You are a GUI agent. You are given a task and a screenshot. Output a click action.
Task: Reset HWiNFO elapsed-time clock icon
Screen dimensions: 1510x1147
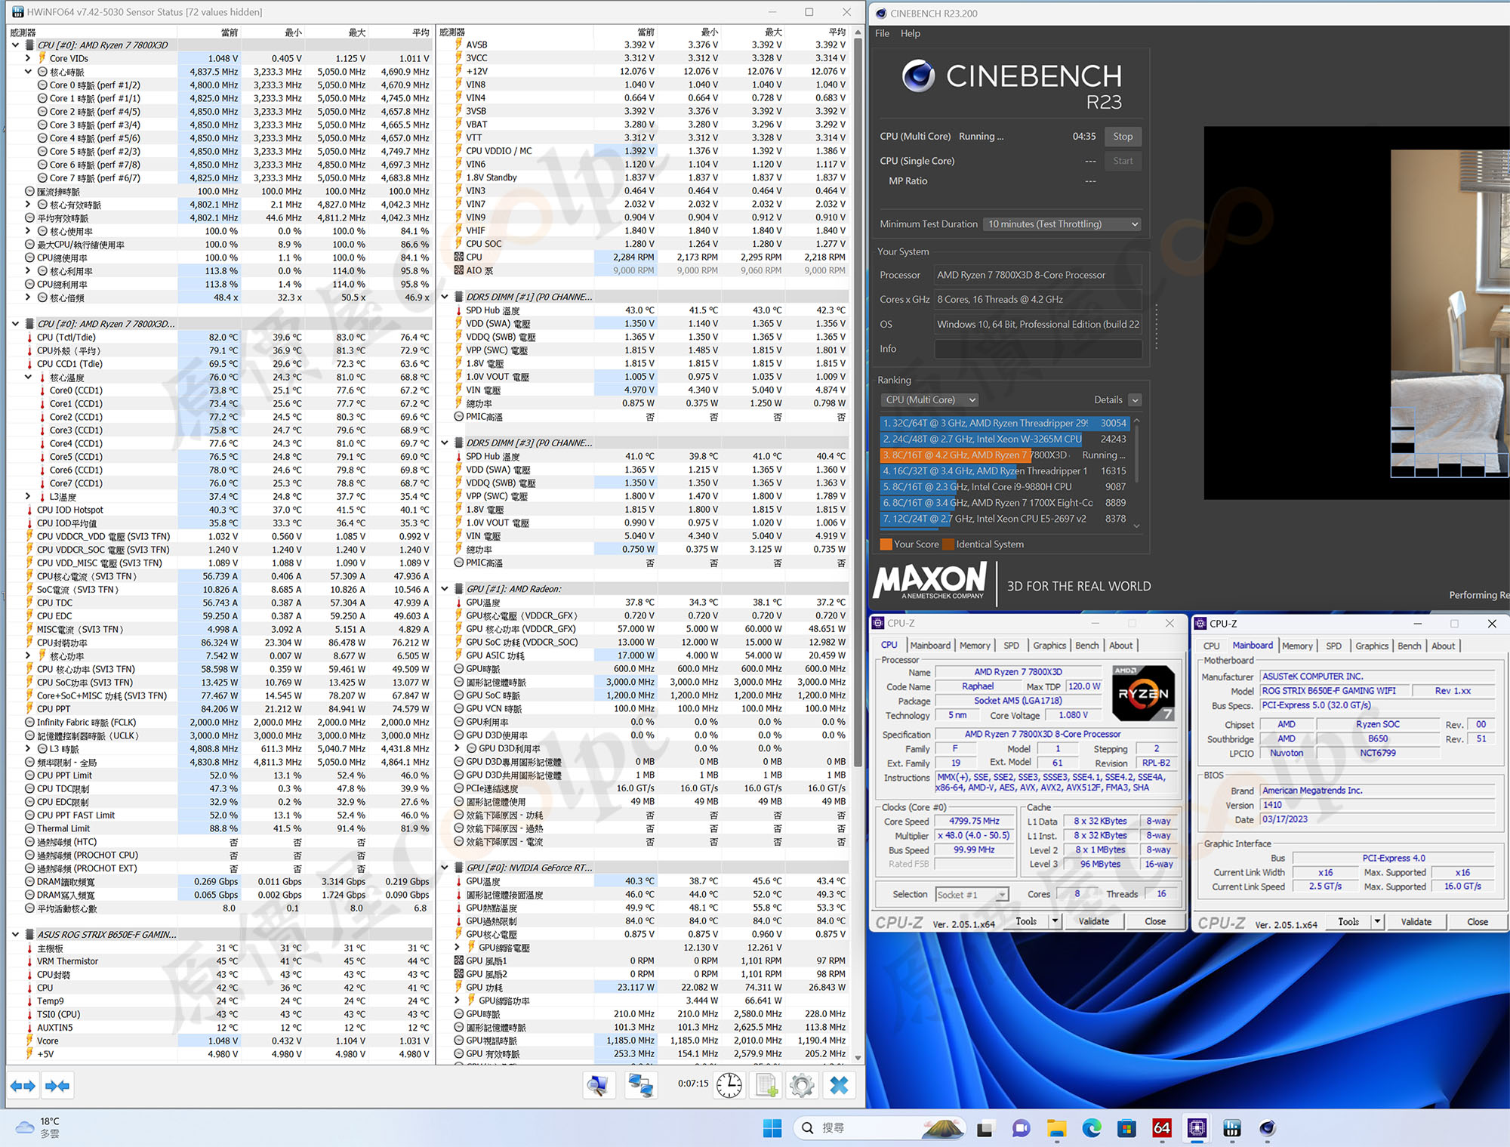click(729, 1086)
